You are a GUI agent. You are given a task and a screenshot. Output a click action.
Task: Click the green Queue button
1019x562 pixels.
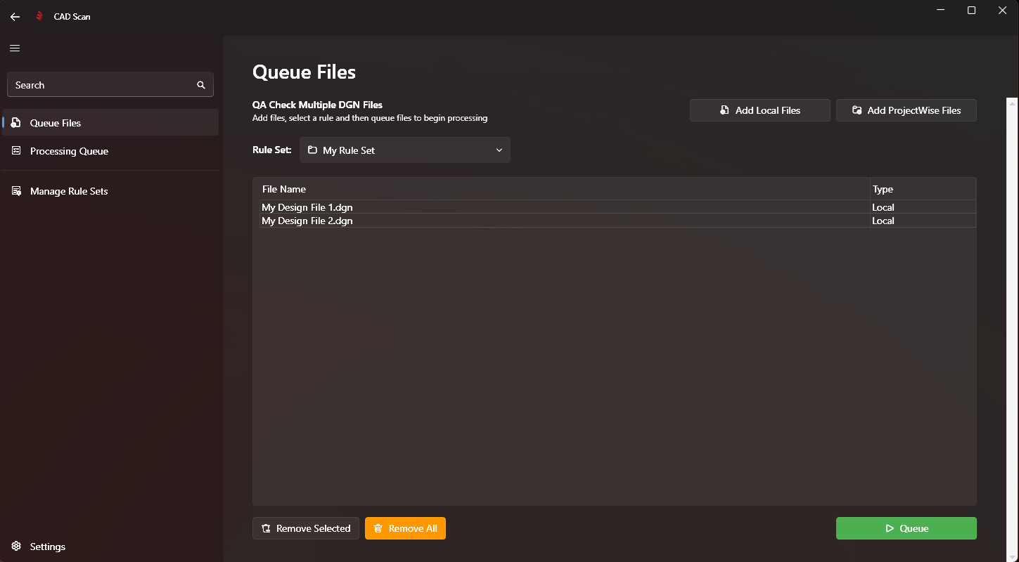click(906, 528)
